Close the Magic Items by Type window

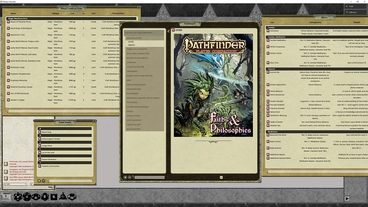pyautogui.click(x=139, y=7)
